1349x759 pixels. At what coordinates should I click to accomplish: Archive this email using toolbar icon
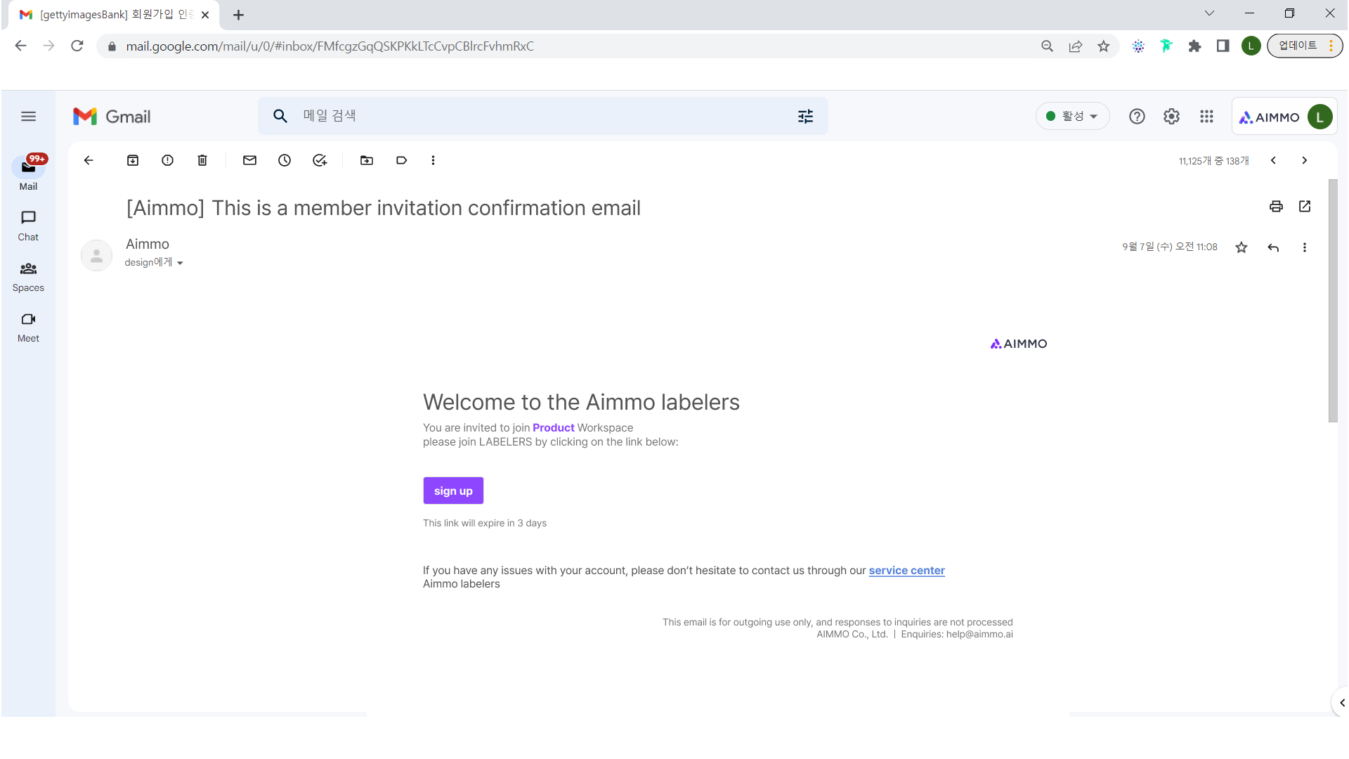(x=133, y=160)
